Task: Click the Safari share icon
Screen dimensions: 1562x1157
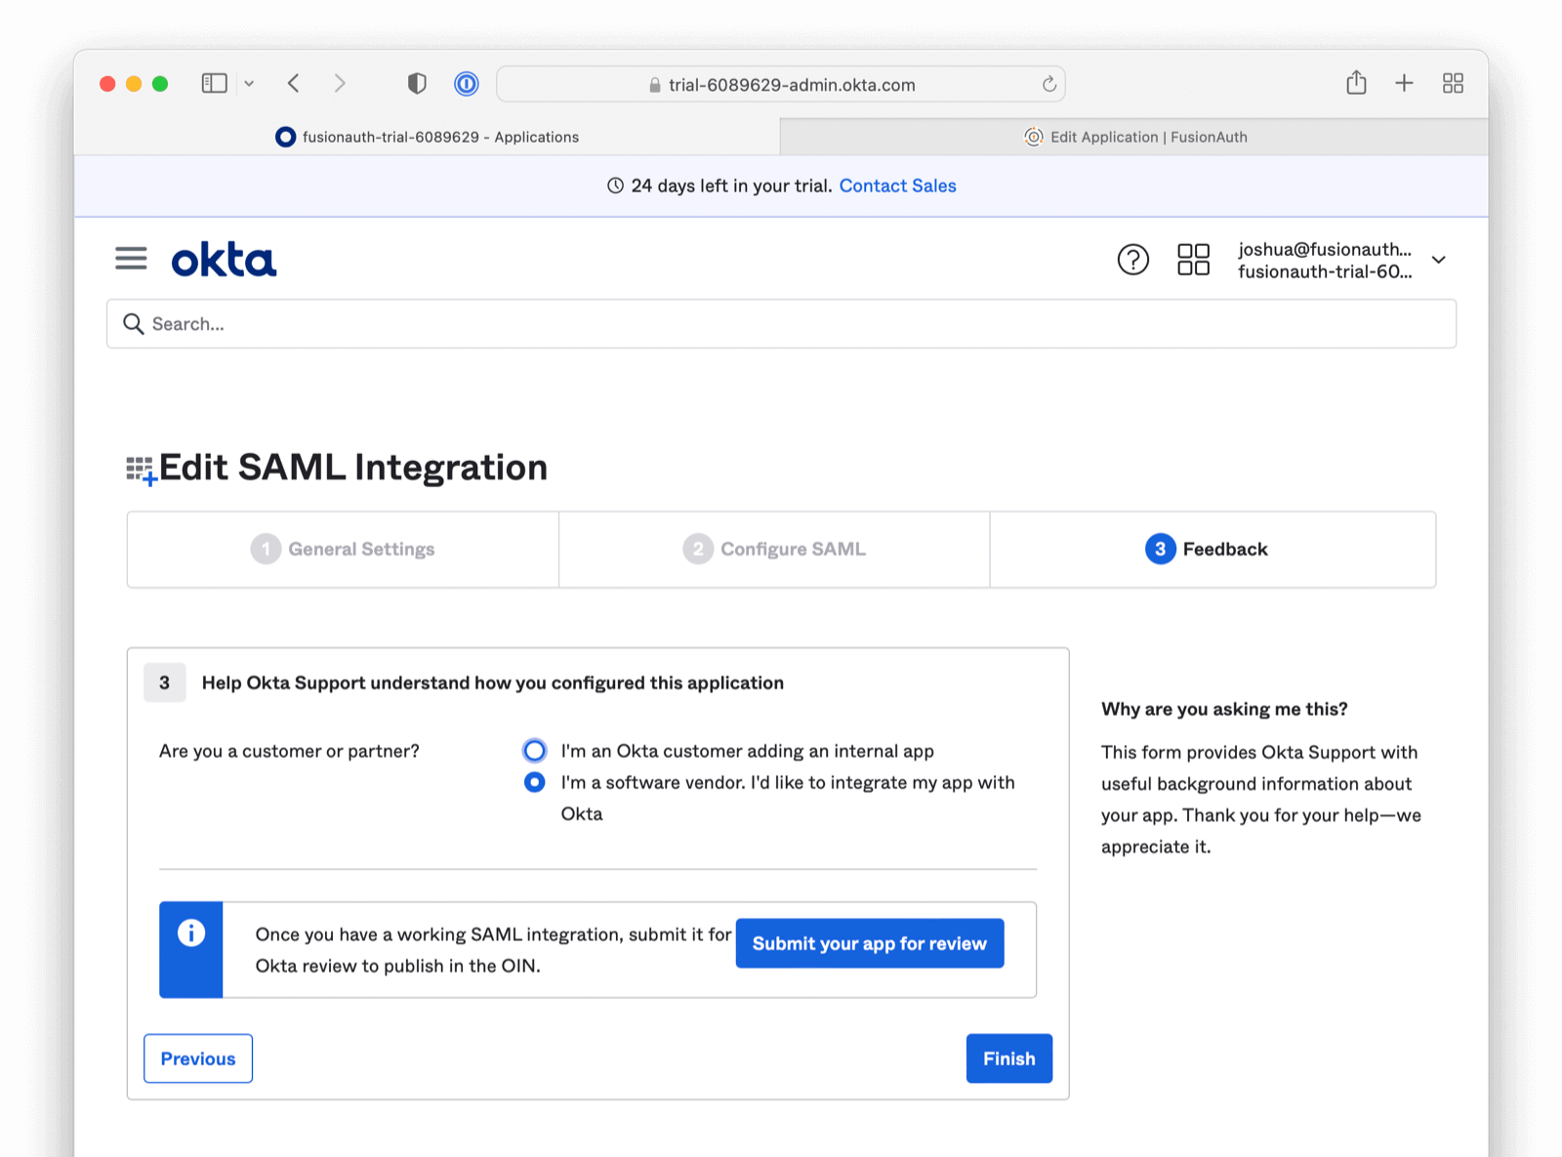Action: (x=1356, y=83)
